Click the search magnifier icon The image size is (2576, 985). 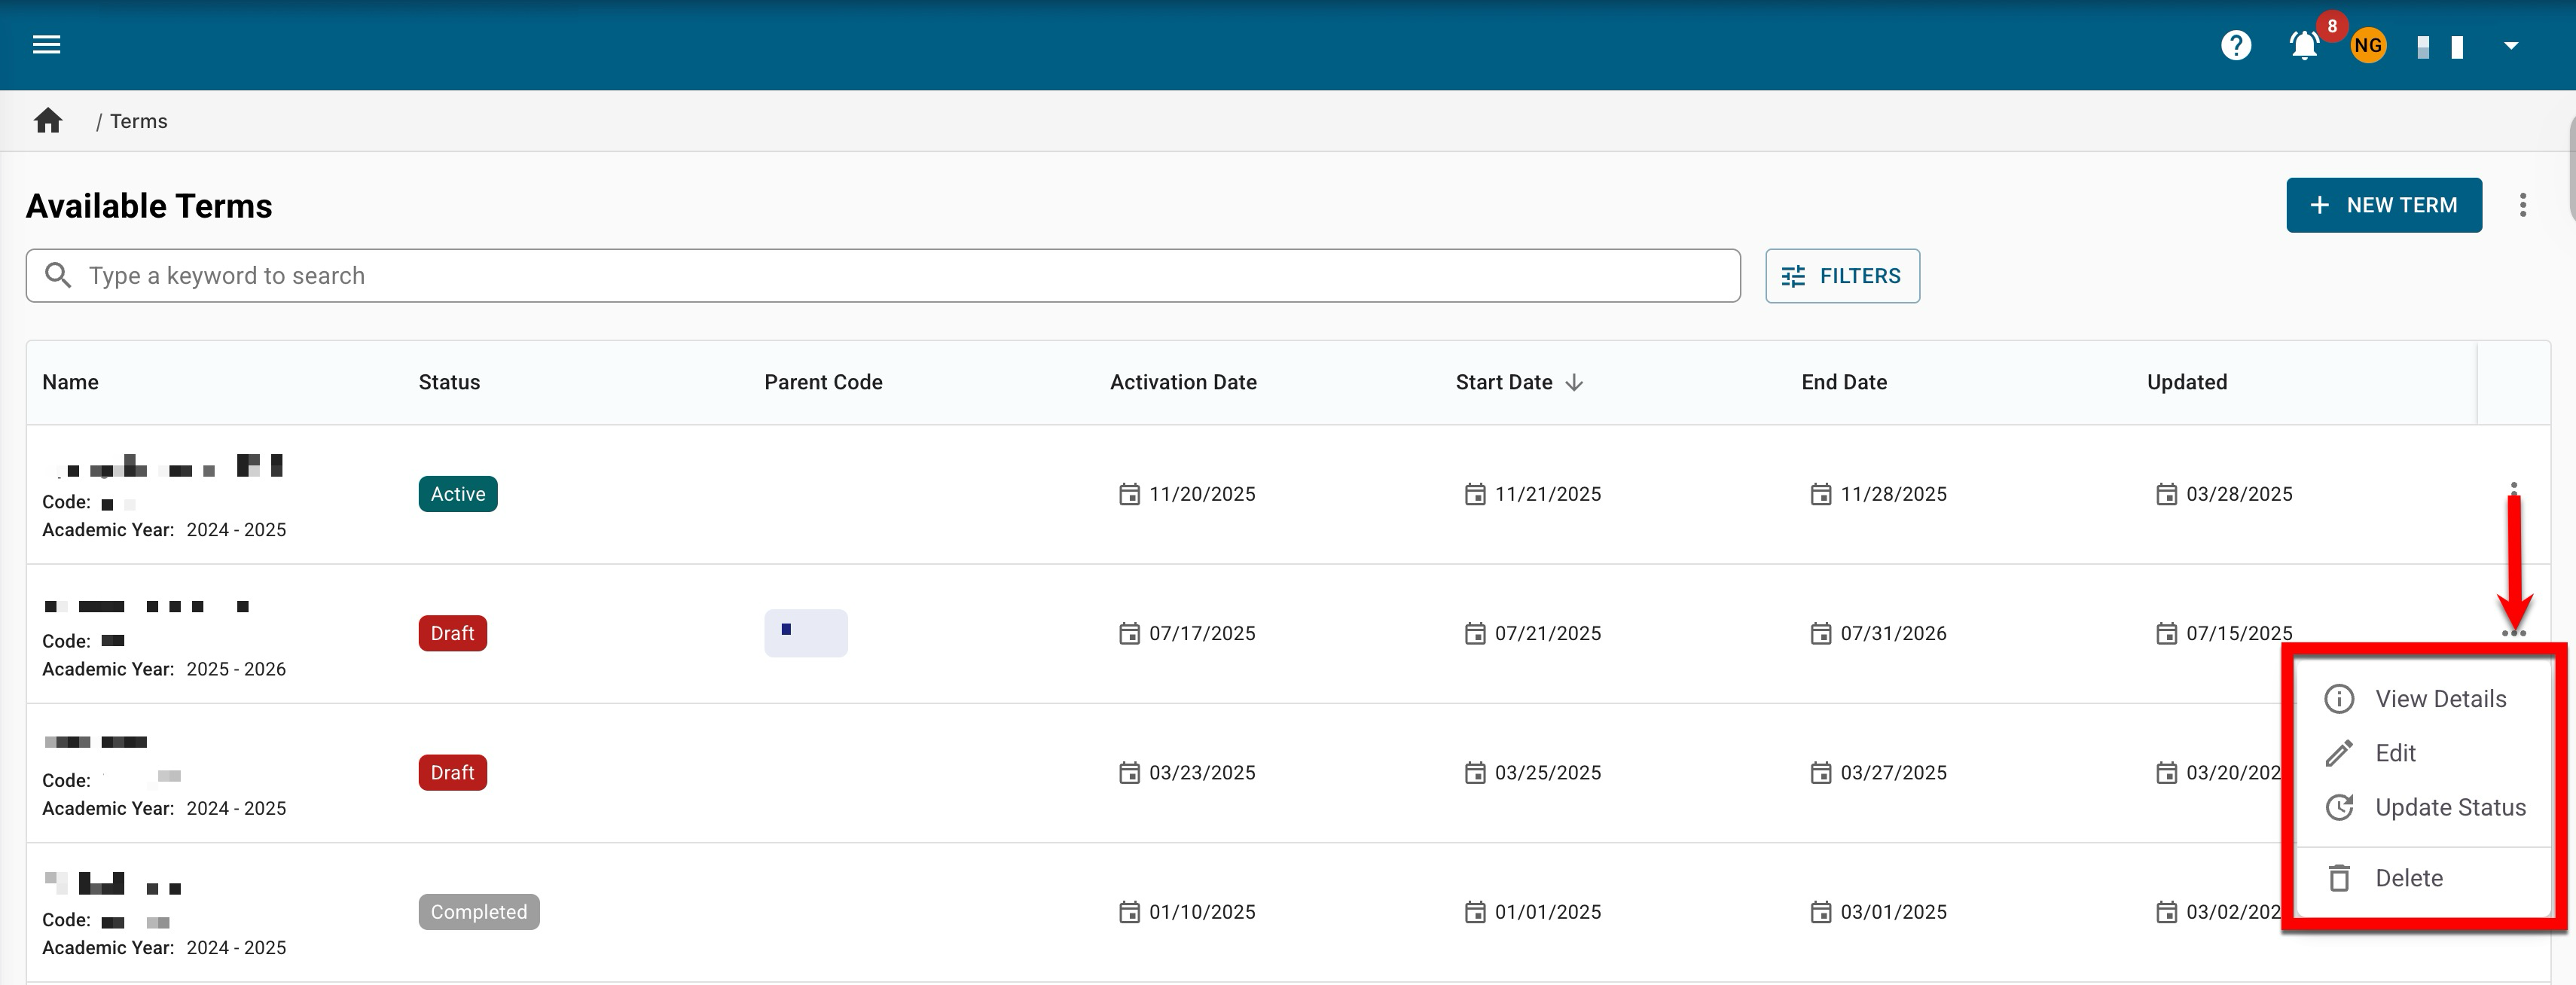point(58,275)
